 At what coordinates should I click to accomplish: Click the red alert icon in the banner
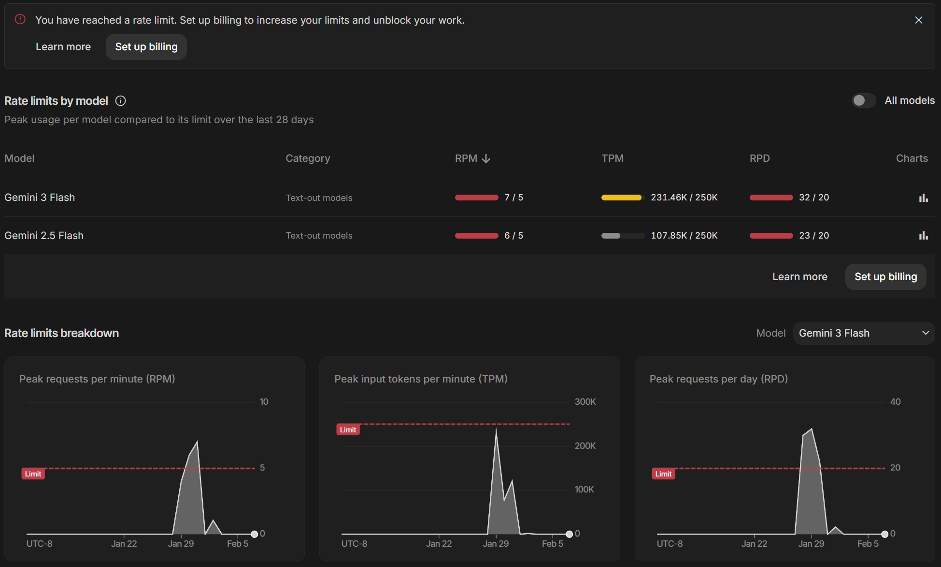point(20,19)
